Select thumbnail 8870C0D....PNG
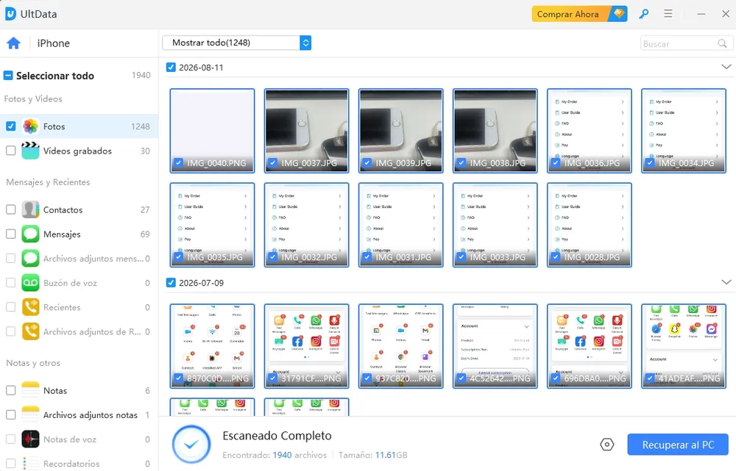 [212, 346]
